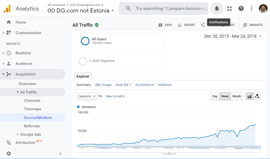Click Select a metric link
This screenshot has width=270, height=159.
(115, 96)
